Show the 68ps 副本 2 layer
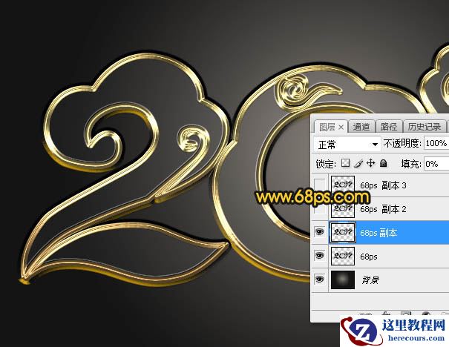The width and height of the screenshot is (449, 347). [320, 209]
